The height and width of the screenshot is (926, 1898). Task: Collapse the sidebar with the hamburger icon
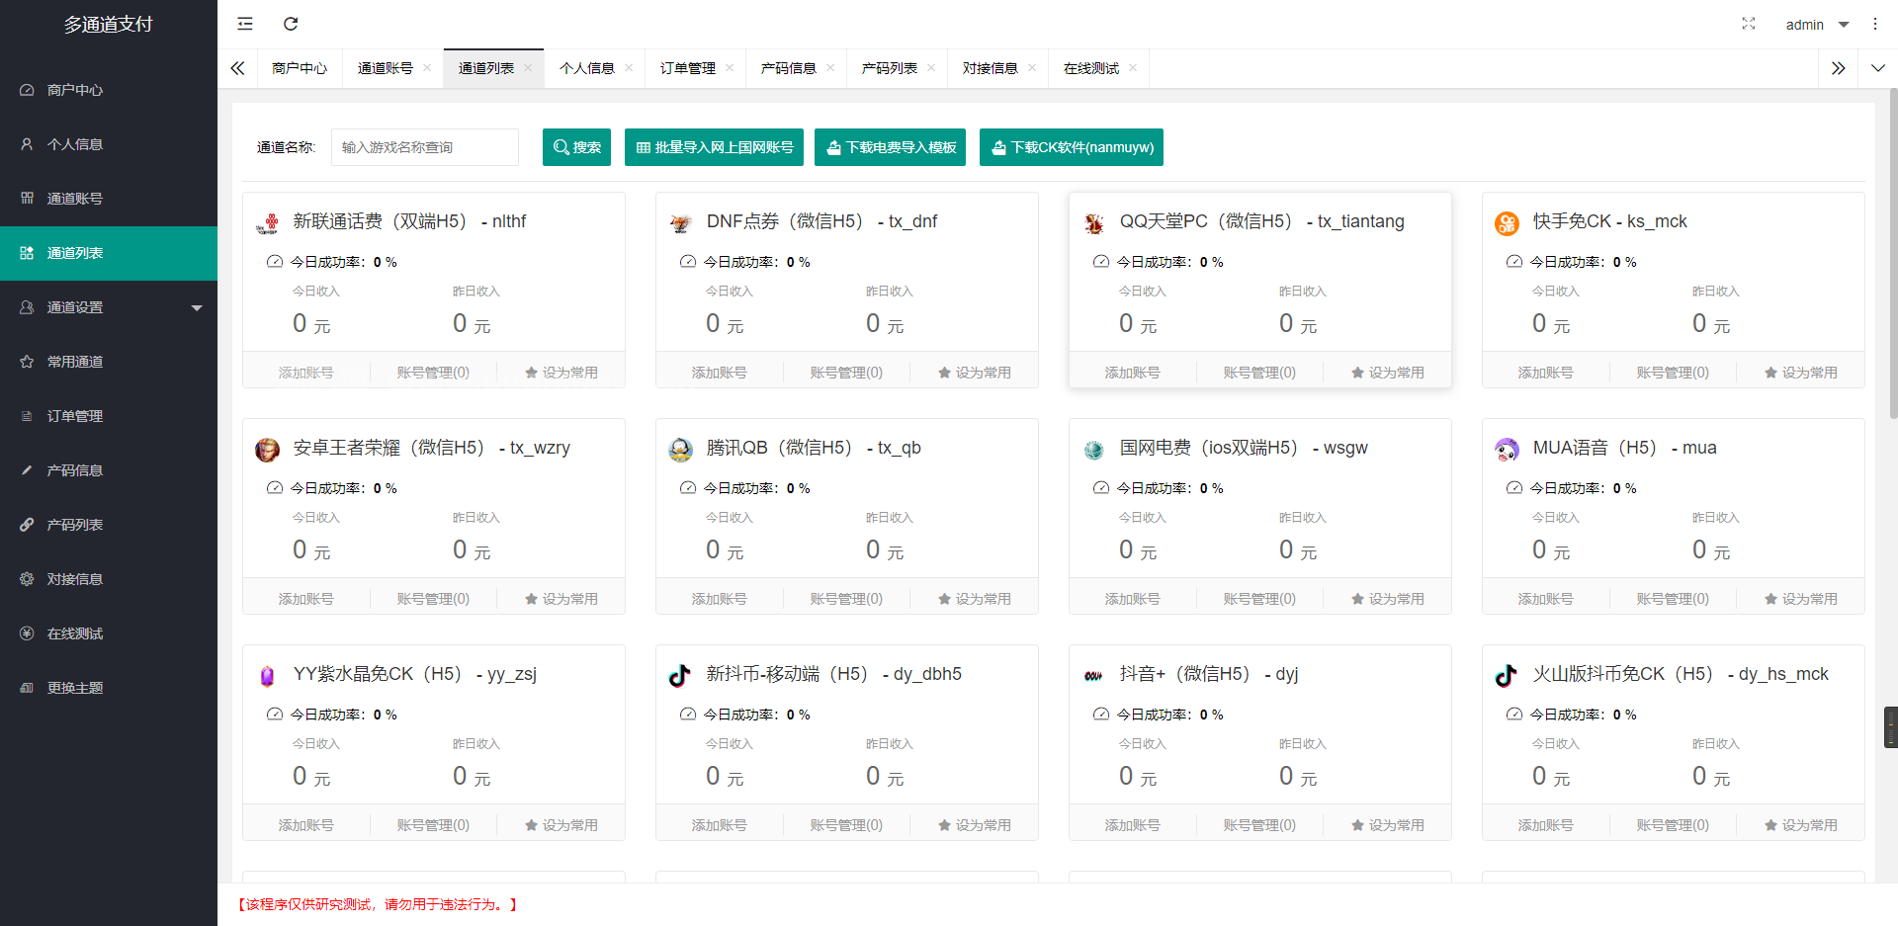tap(244, 23)
